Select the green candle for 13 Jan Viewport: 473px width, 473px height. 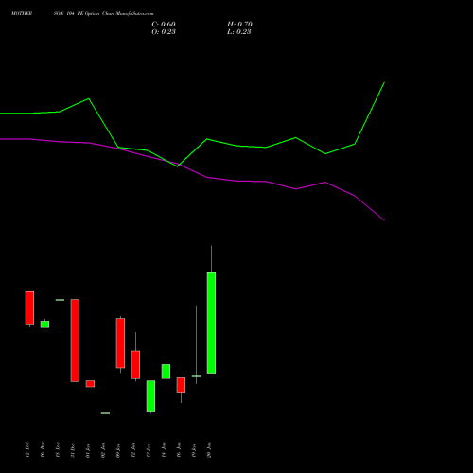coord(150,395)
